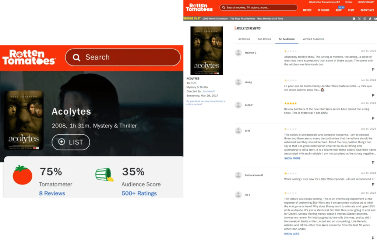
Task: Open the TV SHOWS menu
Action: (x=323, y=10)
